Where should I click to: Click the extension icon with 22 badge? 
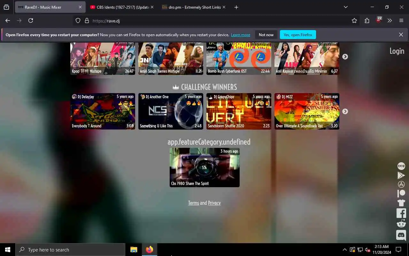click(379, 20)
